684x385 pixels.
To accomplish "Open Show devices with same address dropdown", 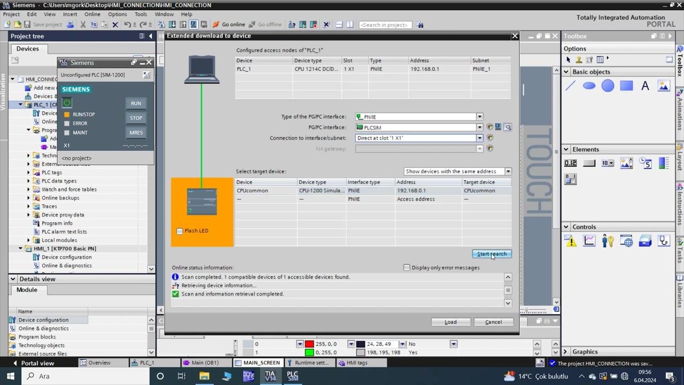I will click(x=508, y=172).
